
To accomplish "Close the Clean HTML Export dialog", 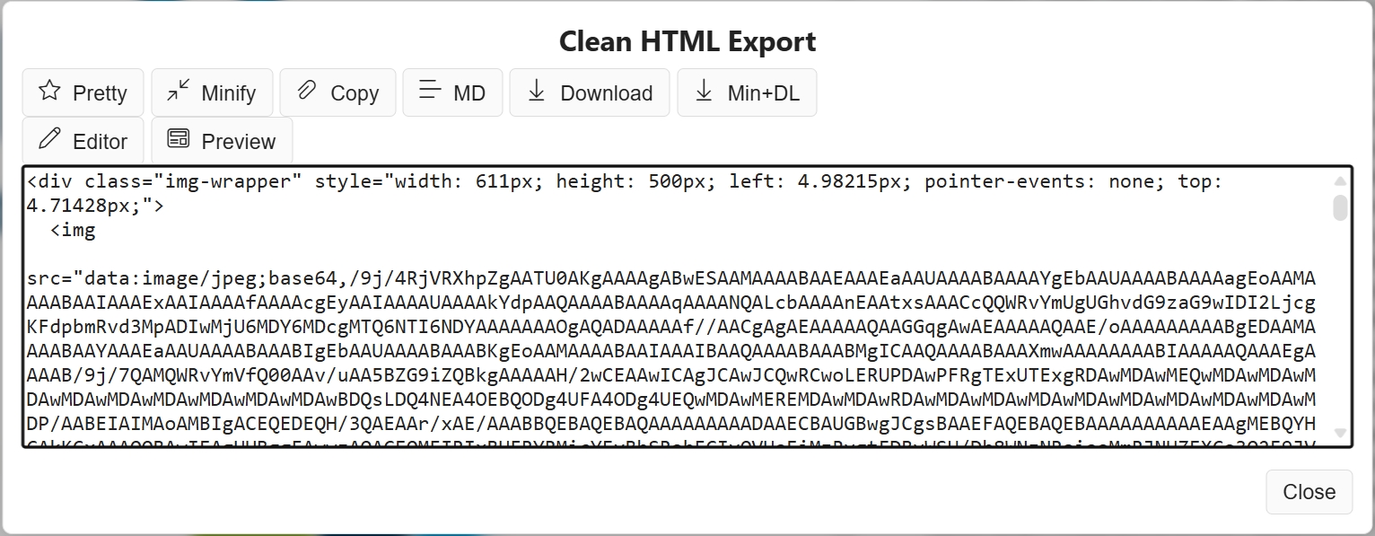I will 1309,492.
